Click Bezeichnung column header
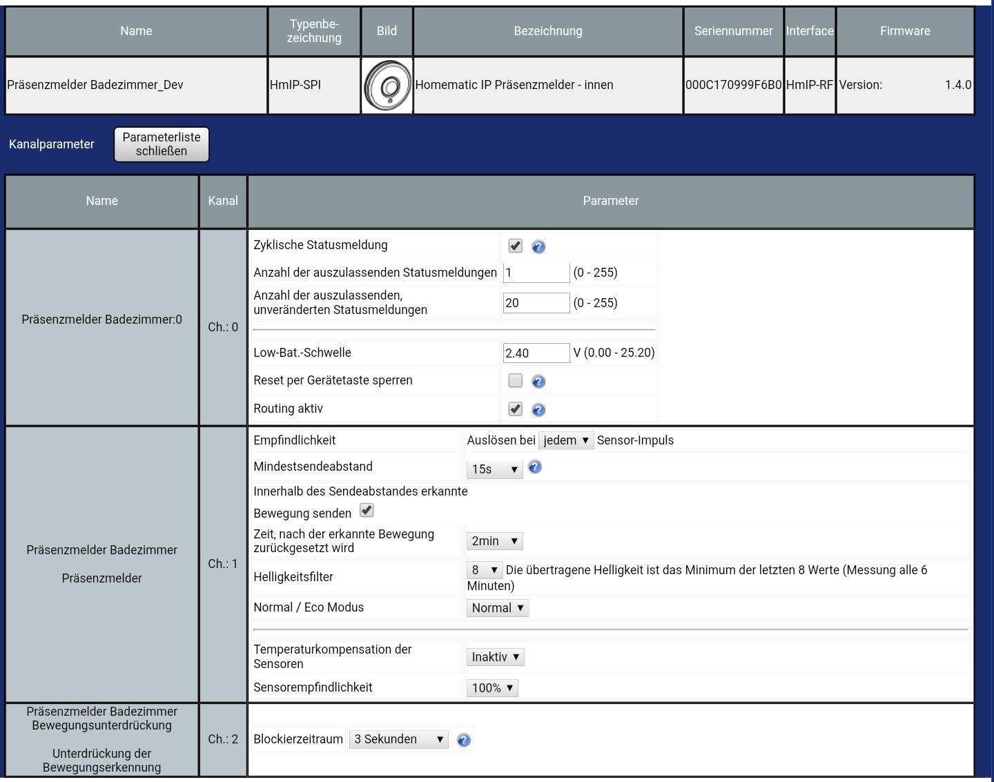The height and width of the screenshot is (782, 994). coord(548,31)
